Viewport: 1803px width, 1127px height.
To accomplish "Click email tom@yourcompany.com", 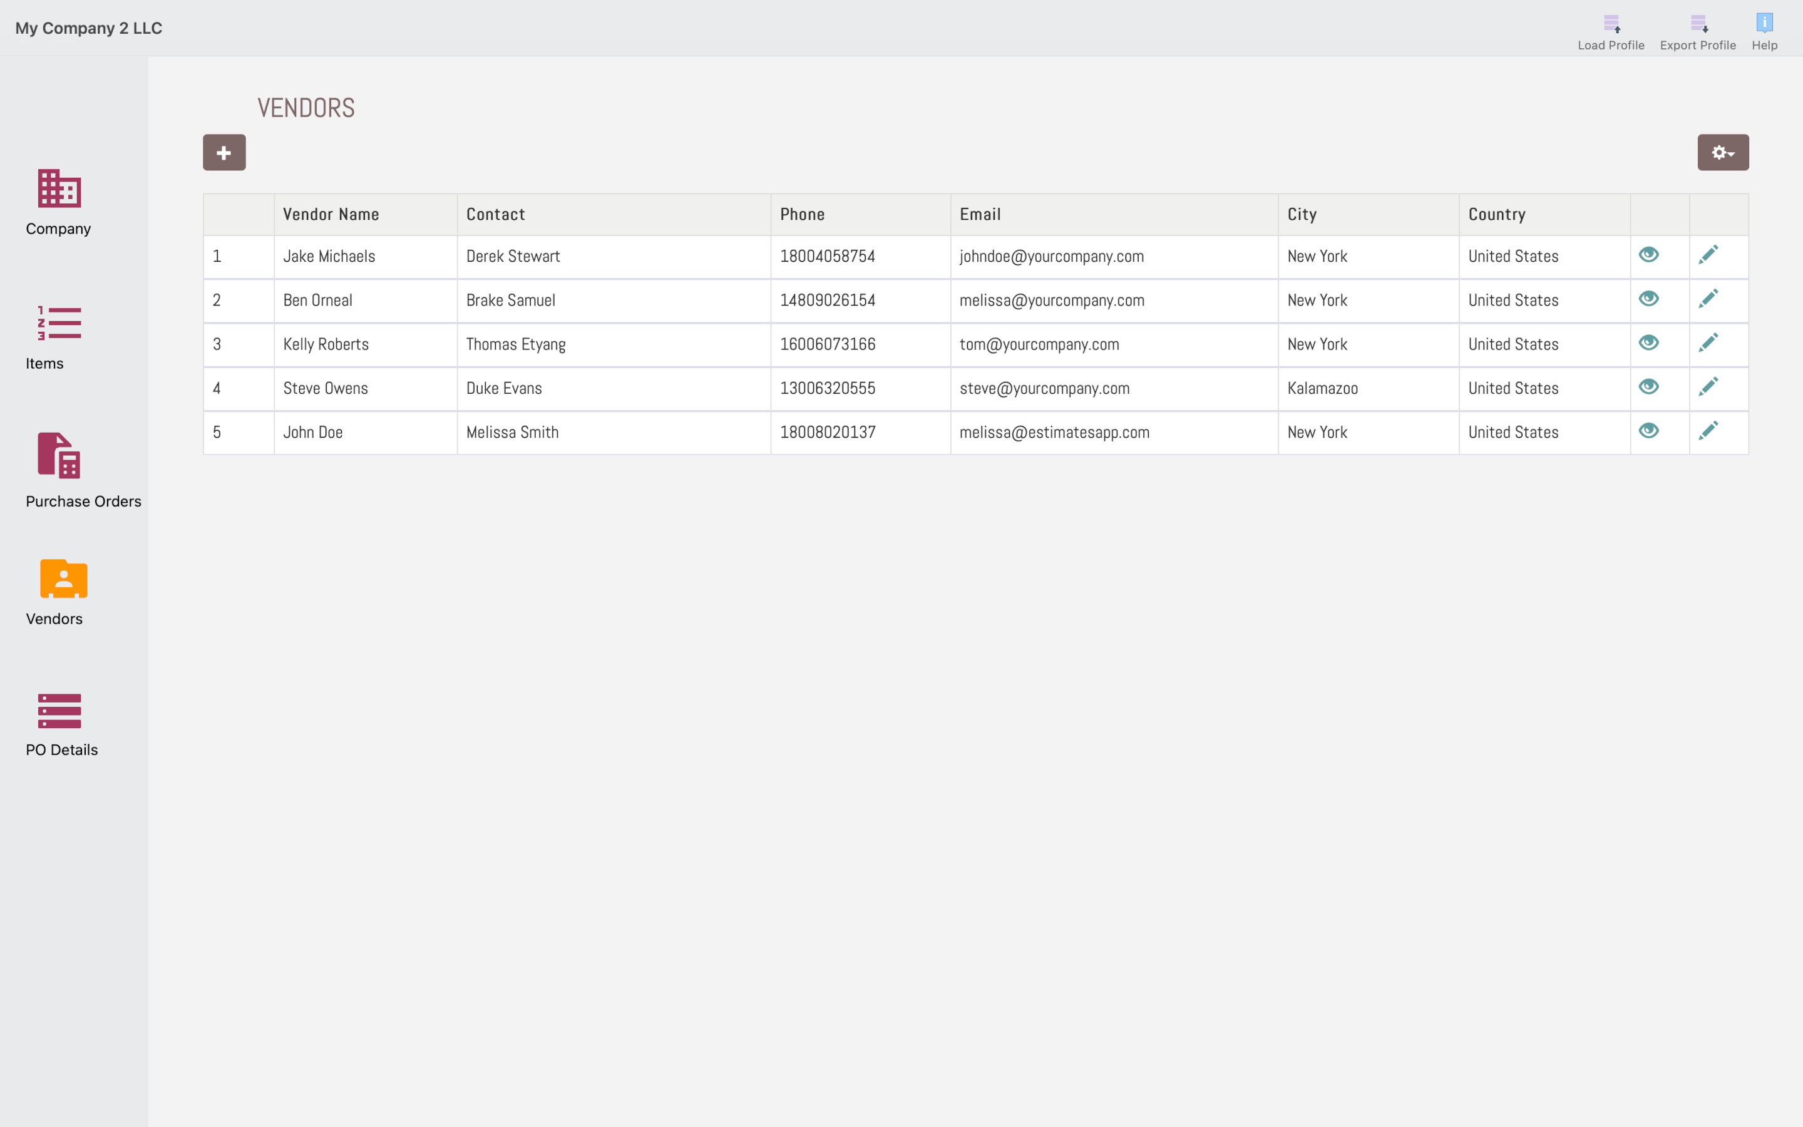I will [x=1039, y=344].
